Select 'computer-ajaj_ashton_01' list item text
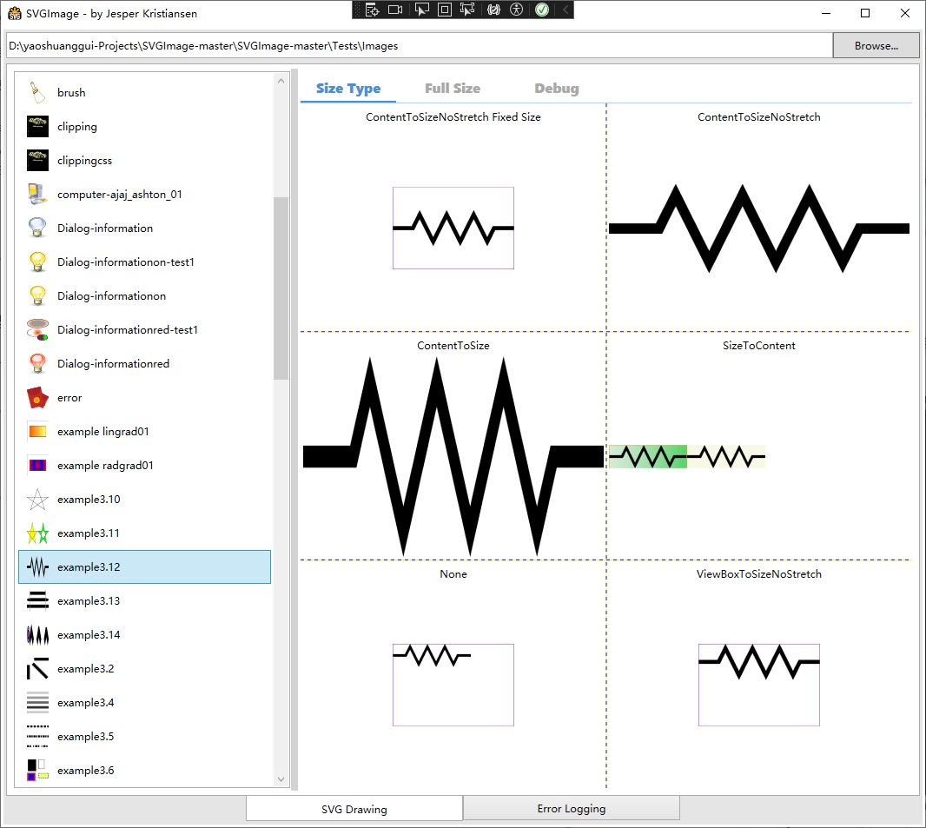 (120, 195)
